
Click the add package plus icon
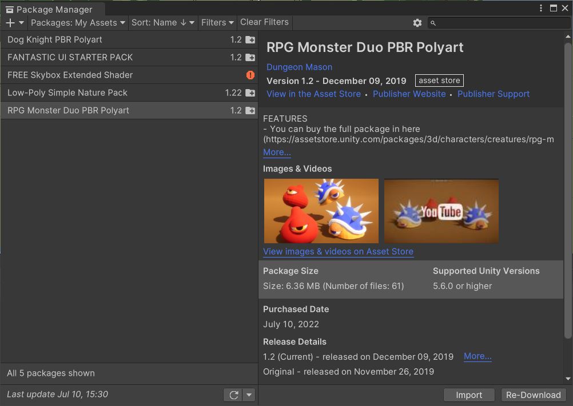pos(10,23)
